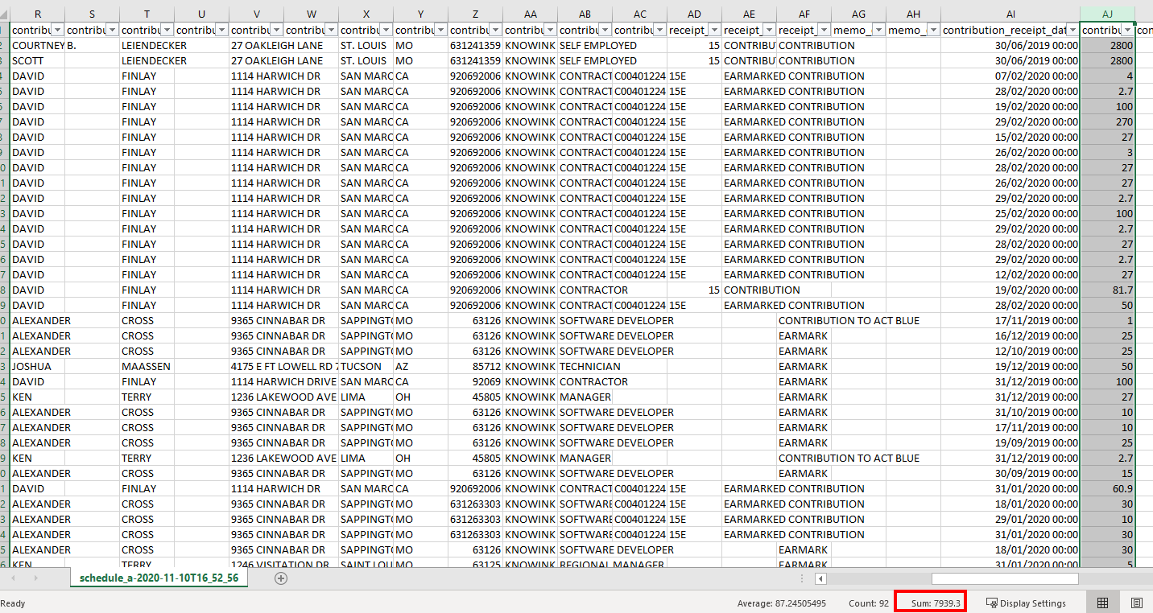
Task: Open the filter dropdown in column Y
Action: point(440,30)
